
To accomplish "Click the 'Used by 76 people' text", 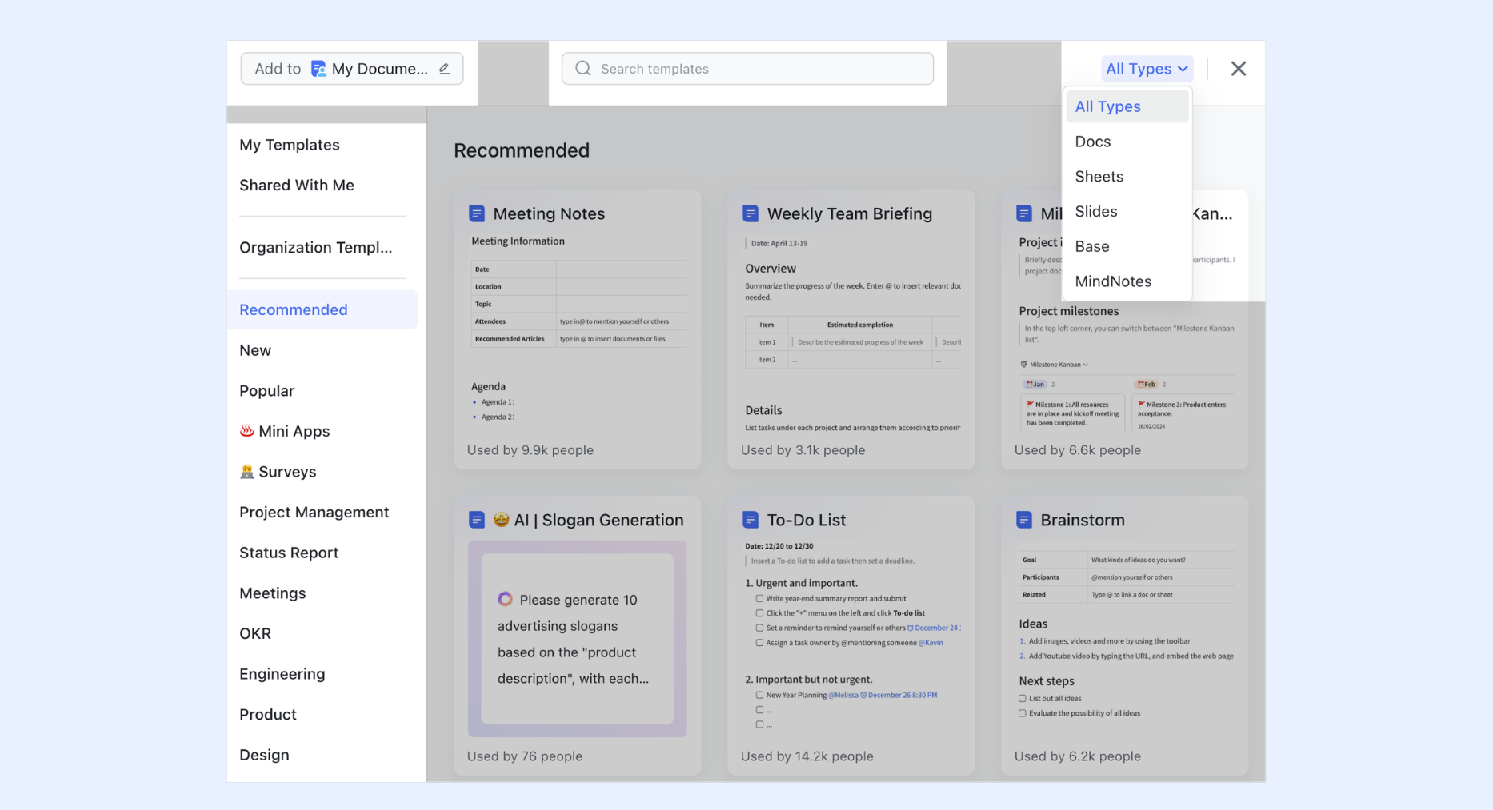I will point(525,756).
